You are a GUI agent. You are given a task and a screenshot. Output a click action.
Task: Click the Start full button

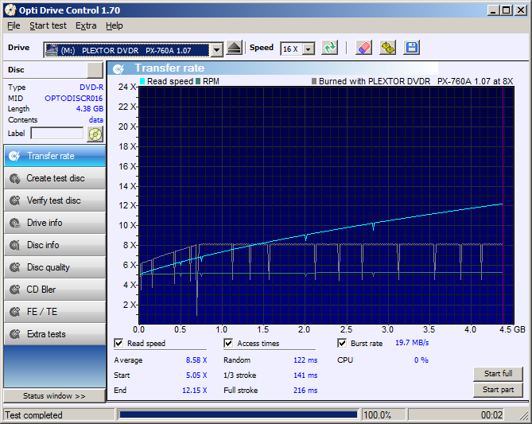pos(498,374)
